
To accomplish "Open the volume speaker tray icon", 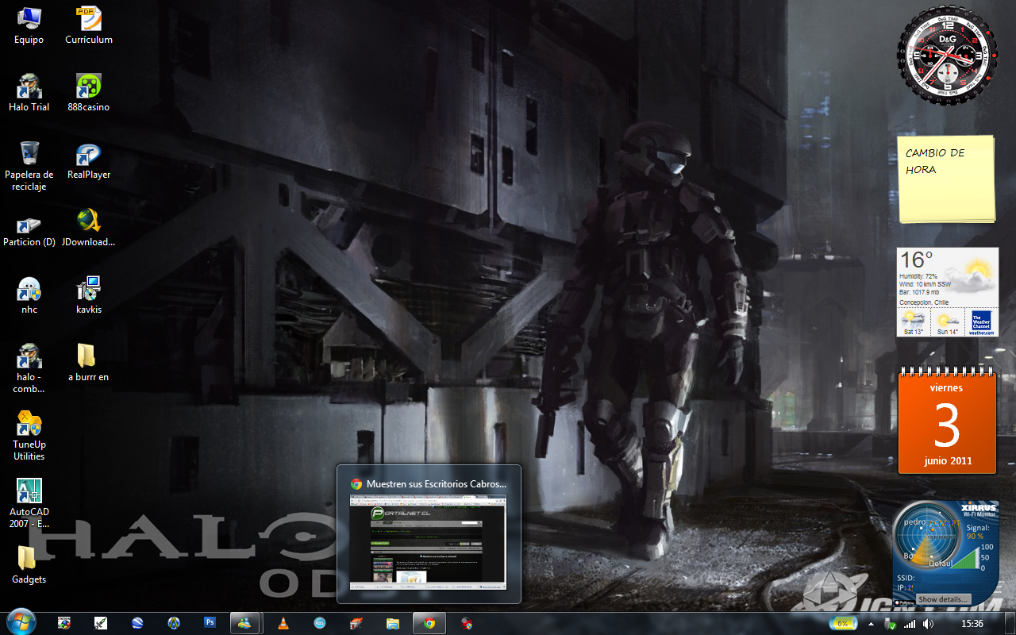I will pos(928,625).
